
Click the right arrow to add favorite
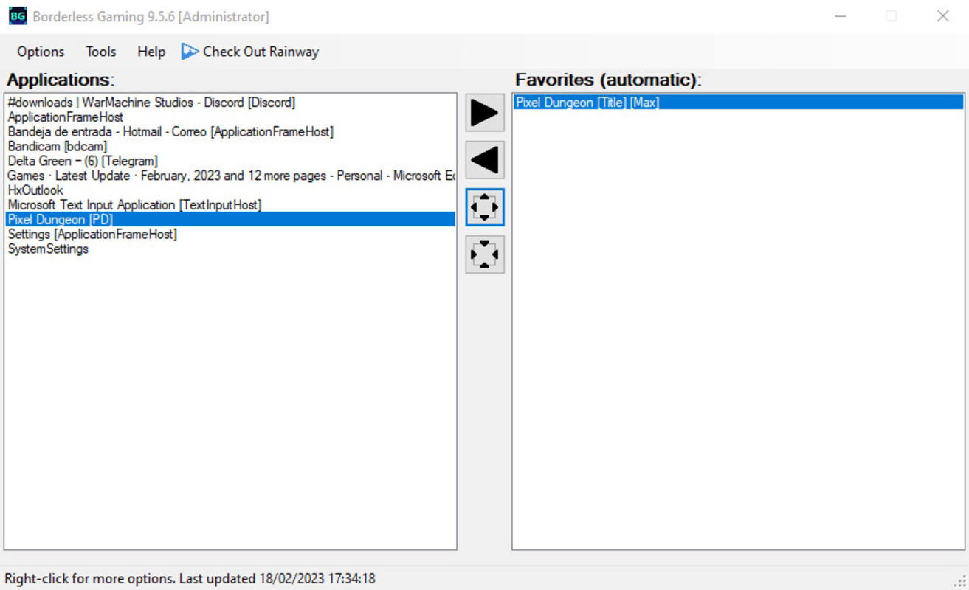point(483,111)
